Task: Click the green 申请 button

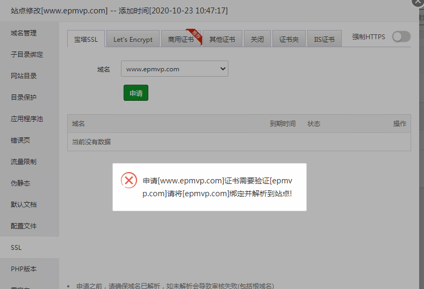Action: pos(136,93)
